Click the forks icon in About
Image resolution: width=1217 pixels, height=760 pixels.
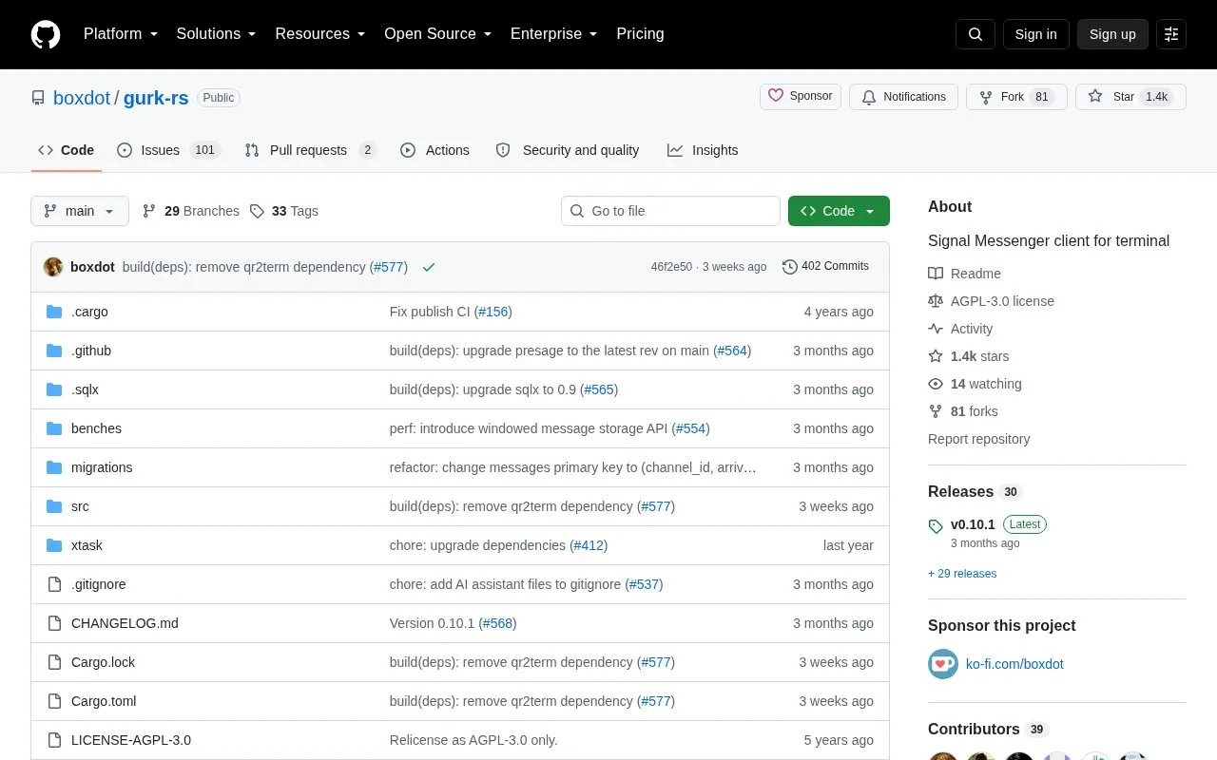click(x=936, y=411)
